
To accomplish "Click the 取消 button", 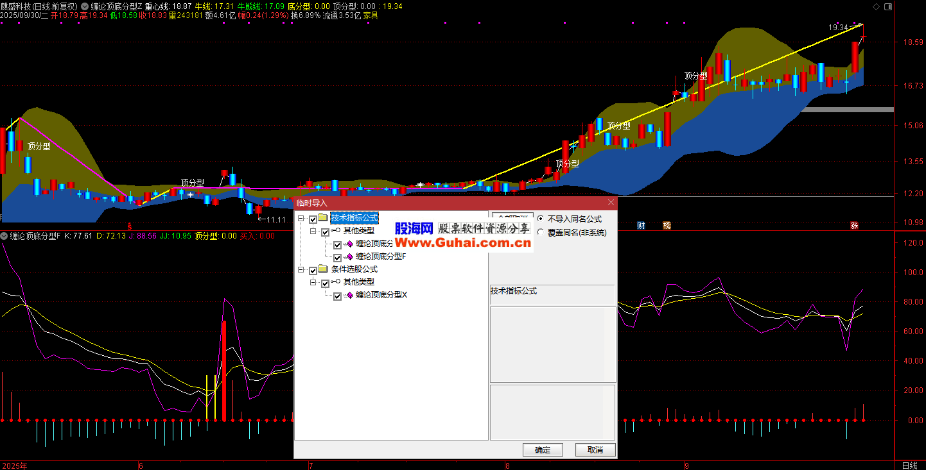I will (595, 449).
